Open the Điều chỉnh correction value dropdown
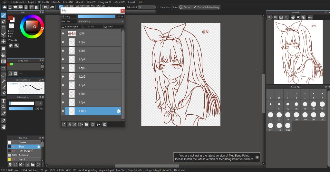 tap(147, 7)
